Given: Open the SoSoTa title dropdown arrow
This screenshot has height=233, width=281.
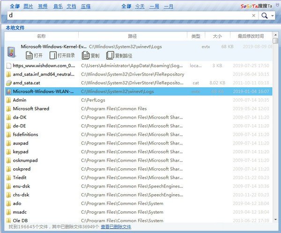Looking at the screenshot, I should pos(276,6).
